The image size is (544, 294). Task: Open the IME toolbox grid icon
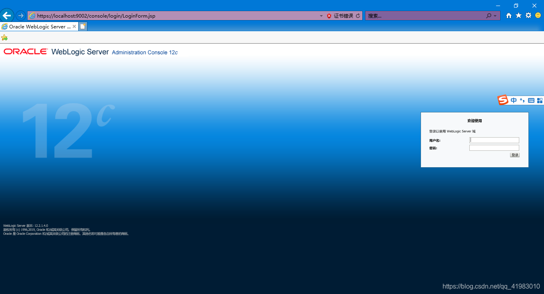click(x=540, y=100)
